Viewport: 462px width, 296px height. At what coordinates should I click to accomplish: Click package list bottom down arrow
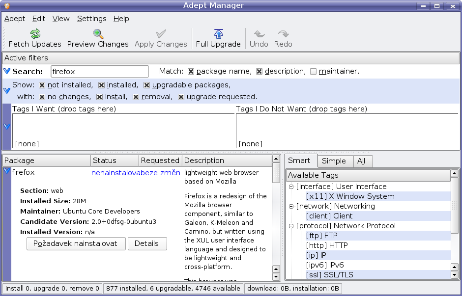click(x=276, y=276)
